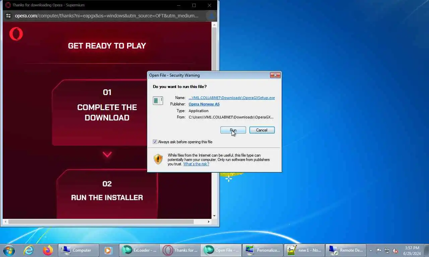Switch to the Thanks for... taskbar item

(180, 250)
